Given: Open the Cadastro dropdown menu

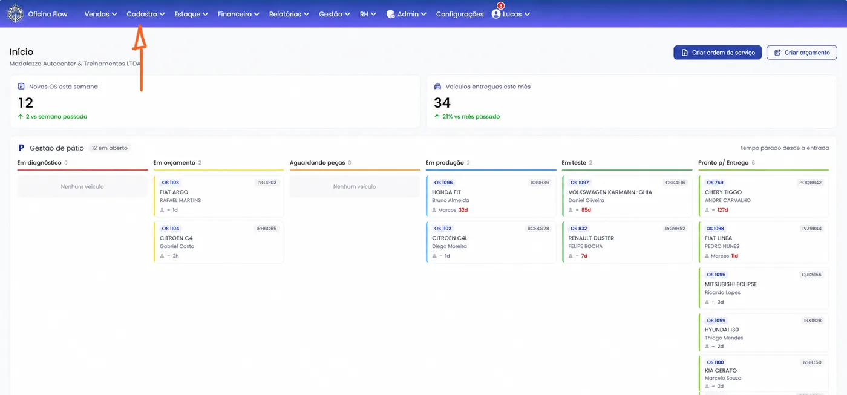Looking at the screenshot, I should [146, 14].
